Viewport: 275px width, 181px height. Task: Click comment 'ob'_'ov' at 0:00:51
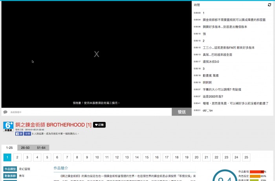pyautogui.click(x=208, y=110)
